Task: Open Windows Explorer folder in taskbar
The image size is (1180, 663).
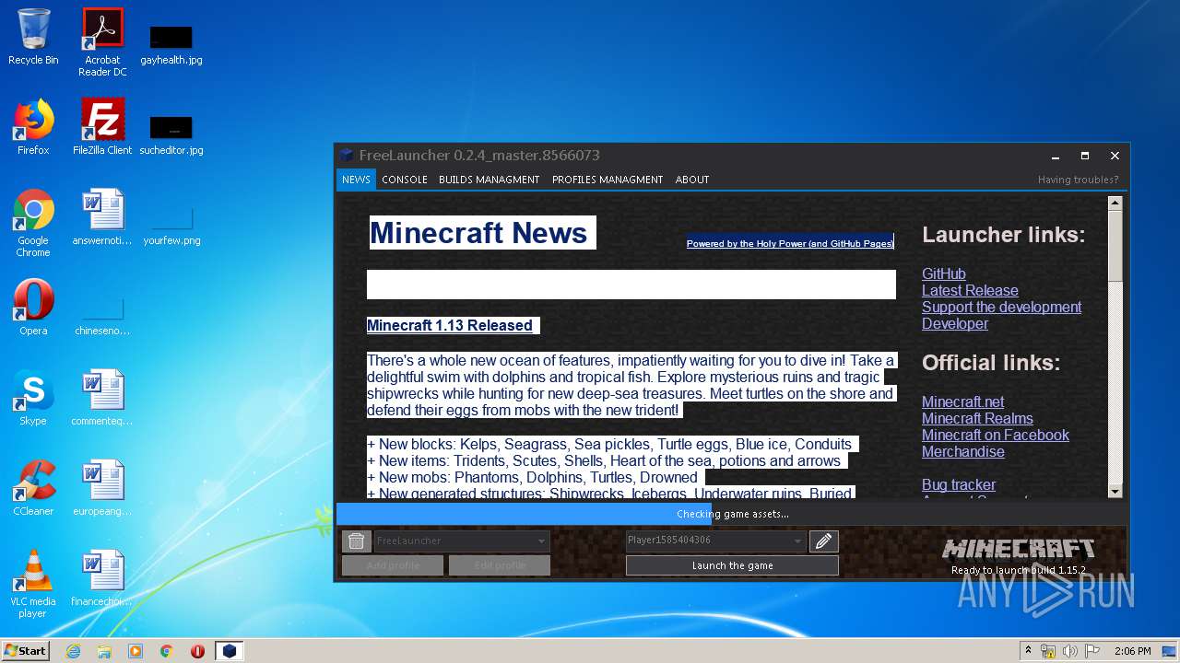Action: [104, 651]
